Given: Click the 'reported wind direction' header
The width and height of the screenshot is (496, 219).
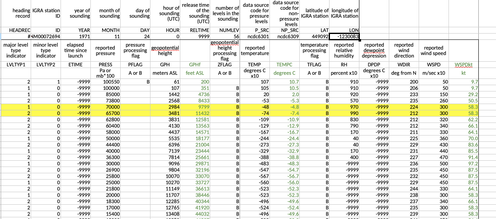Looking at the screenshot, I should tap(405, 50).
